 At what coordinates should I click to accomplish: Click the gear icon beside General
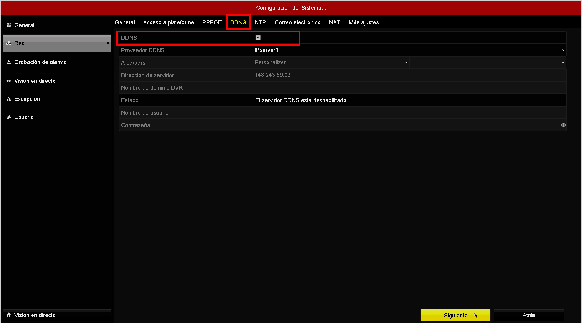tap(9, 25)
